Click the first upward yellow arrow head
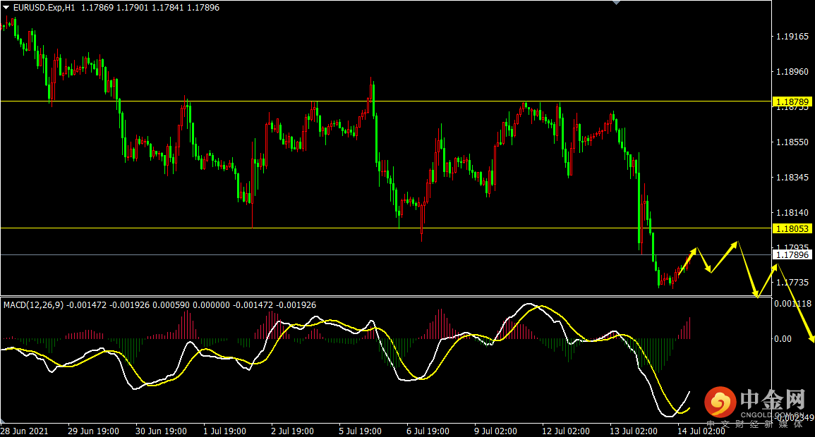The height and width of the screenshot is (437, 815). pyautogui.click(x=695, y=250)
